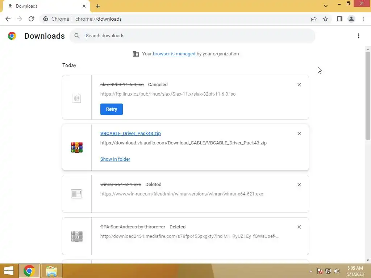Click the Chrome site info chip
371x278 pixels.
[x=56, y=19]
